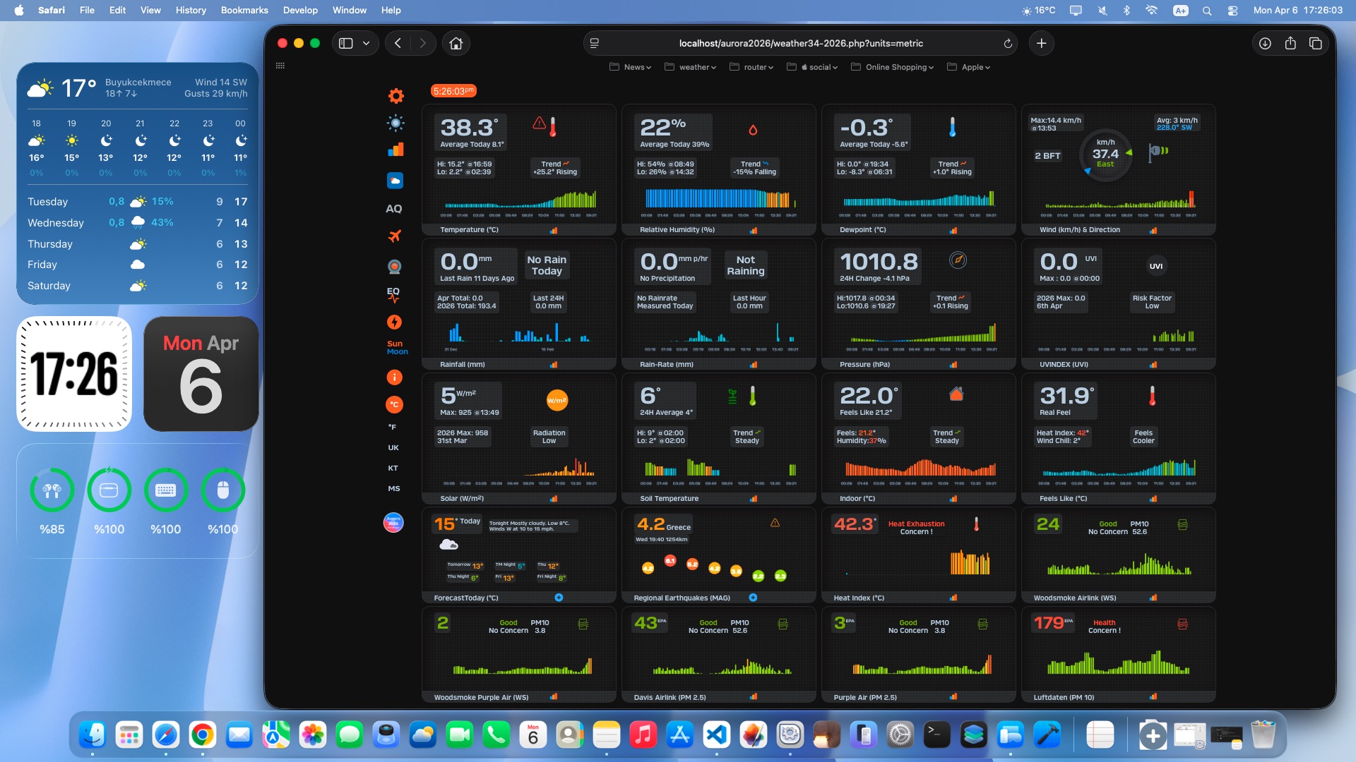1356x762 pixels.
Task: Click the EQ earthquake sidebar icon
Action: click(x=393, y=294)
